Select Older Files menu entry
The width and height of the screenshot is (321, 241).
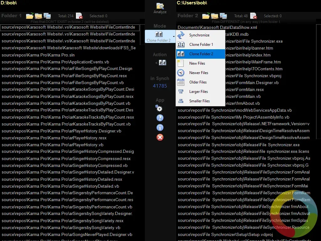pyautogui.click(x=200, y=82)
